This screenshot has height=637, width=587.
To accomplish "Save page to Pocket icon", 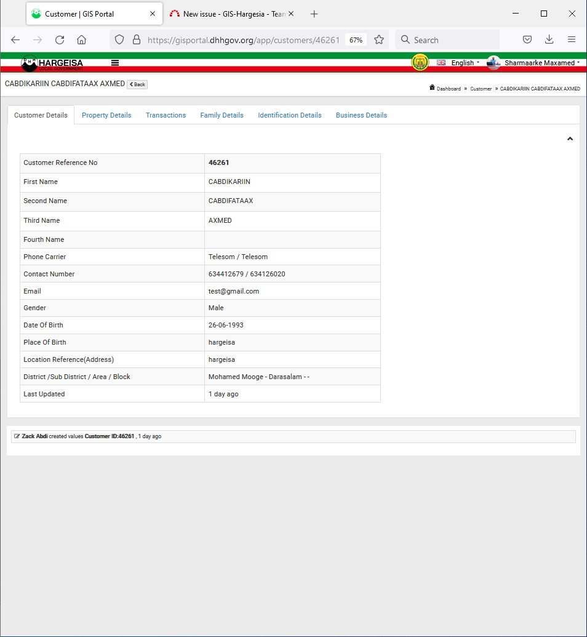I will (x=527, y=40).
